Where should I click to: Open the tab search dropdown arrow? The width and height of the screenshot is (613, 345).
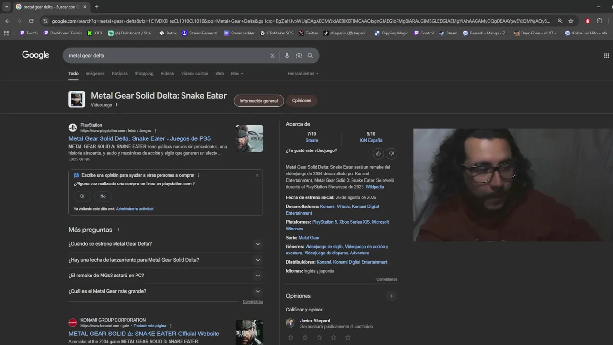click(6, 7)
